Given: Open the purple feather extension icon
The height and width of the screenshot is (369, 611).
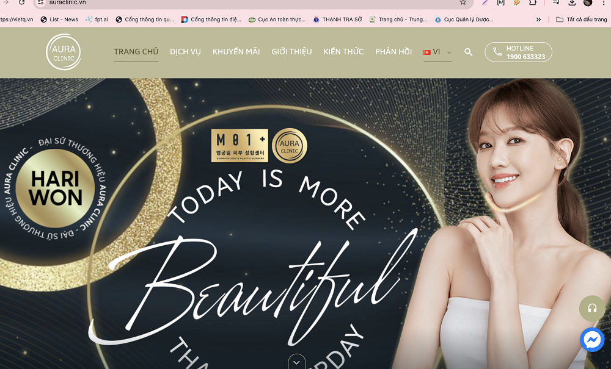Looking at the screenshot, I should 485,2.
